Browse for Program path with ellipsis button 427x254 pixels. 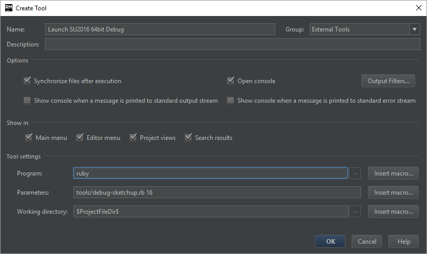pos(354,173)
